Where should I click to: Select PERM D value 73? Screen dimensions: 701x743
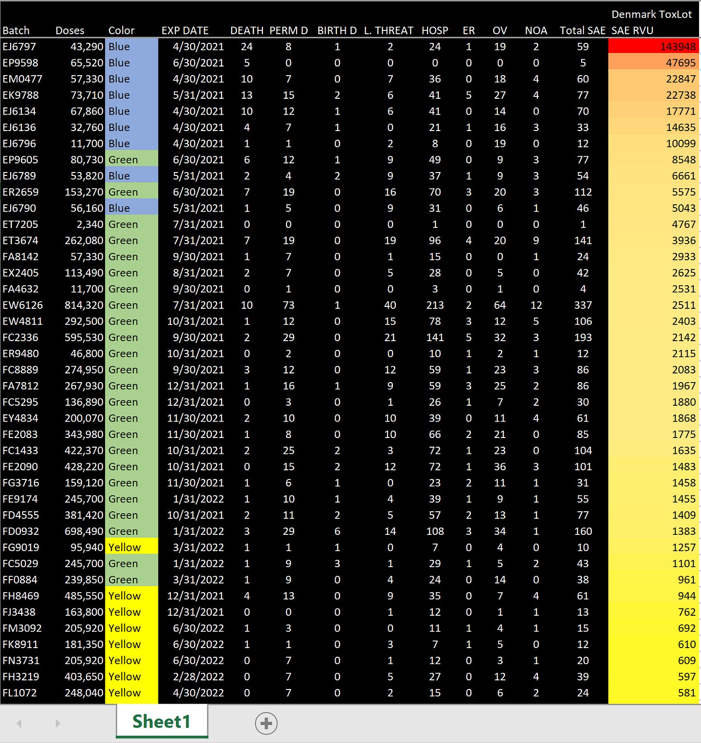point(288,305)
